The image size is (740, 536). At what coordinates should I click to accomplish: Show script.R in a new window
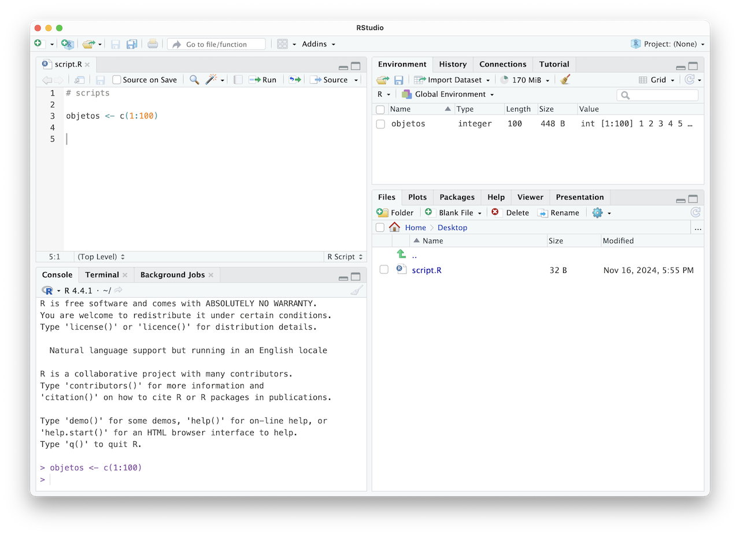point(80,80)
